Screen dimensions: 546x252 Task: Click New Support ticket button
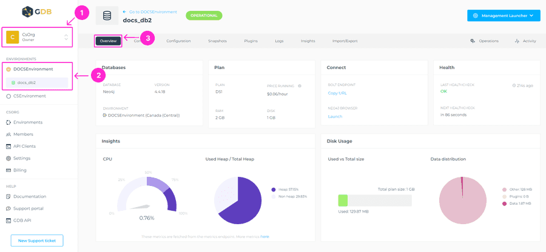click(x=37, y=240)
